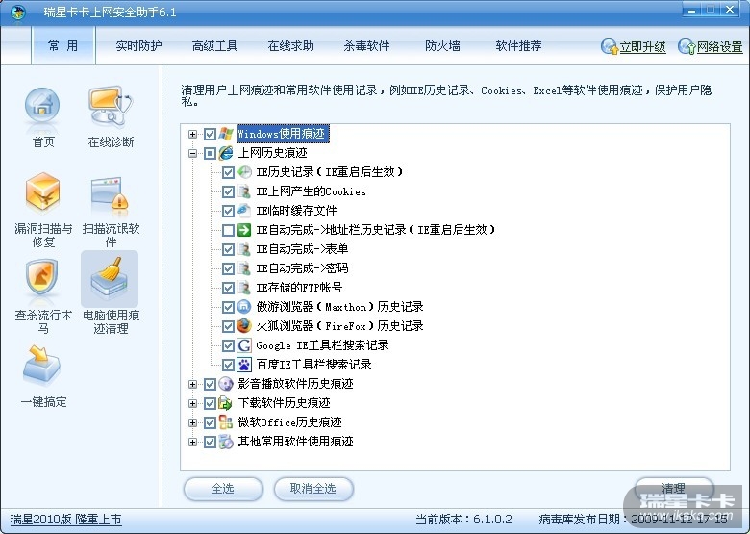Expand 其他常用软件使用痕迹 node

[192, 442]
